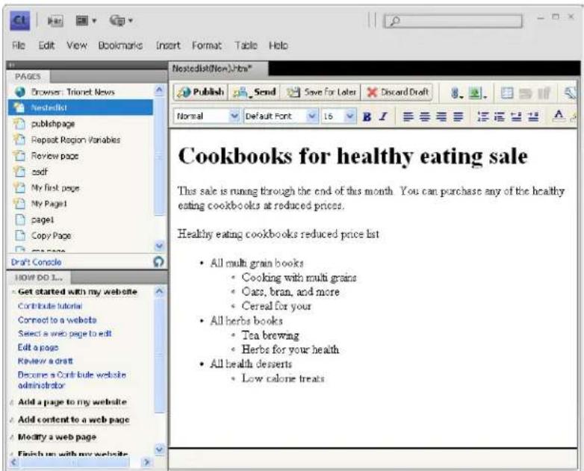The width and height of the screenshot is (584, 471).
Task: Toggle bold formatting
Action: tap(367, 116)
